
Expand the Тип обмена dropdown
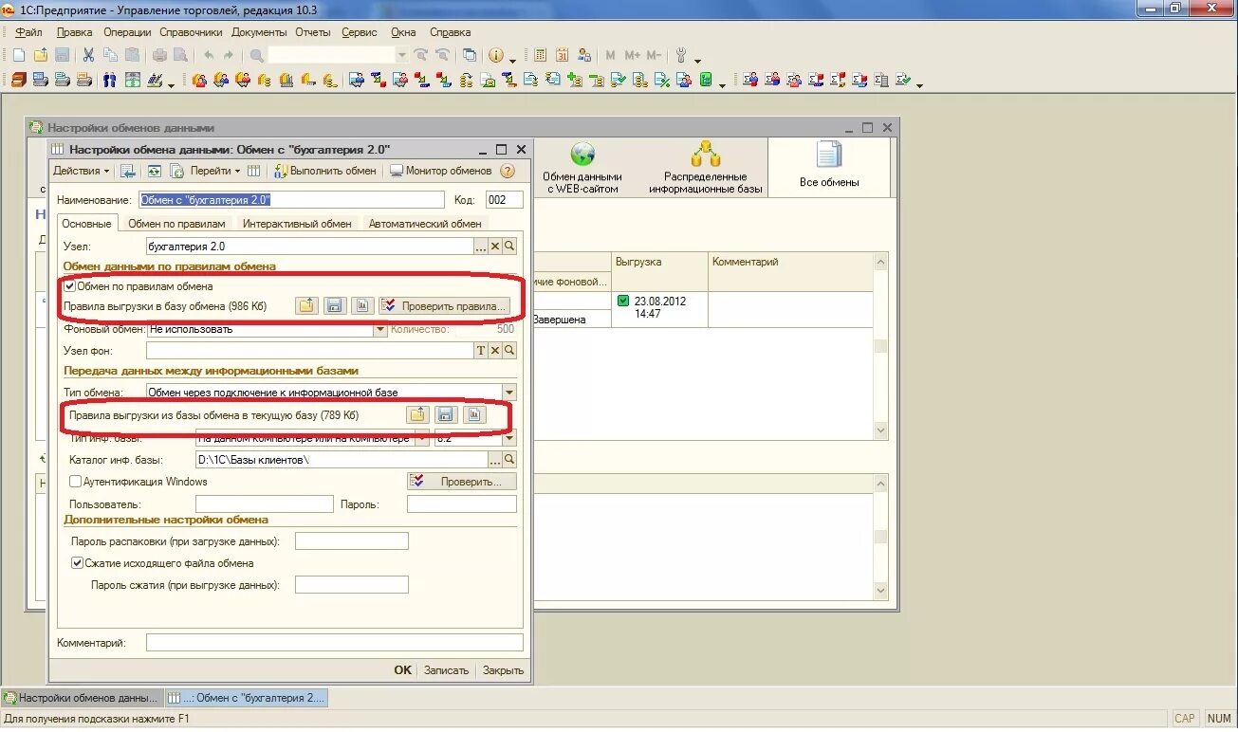pos(509,392)
